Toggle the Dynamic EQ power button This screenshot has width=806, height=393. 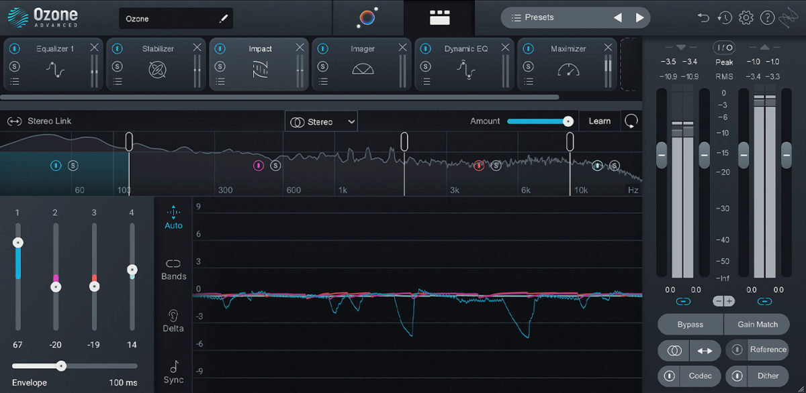click(425, 49)
